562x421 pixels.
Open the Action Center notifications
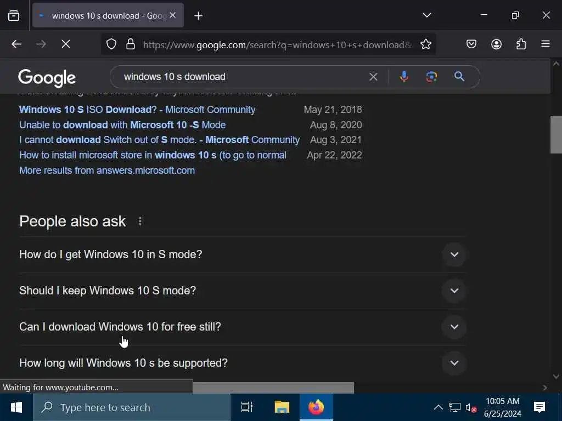[539, 407]
